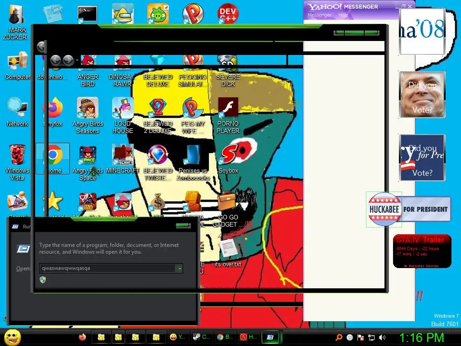Screen dimensions: 461x346
Task: Open the MARK ZUCKER... desktop icon
Action: [x=16, y=23]
